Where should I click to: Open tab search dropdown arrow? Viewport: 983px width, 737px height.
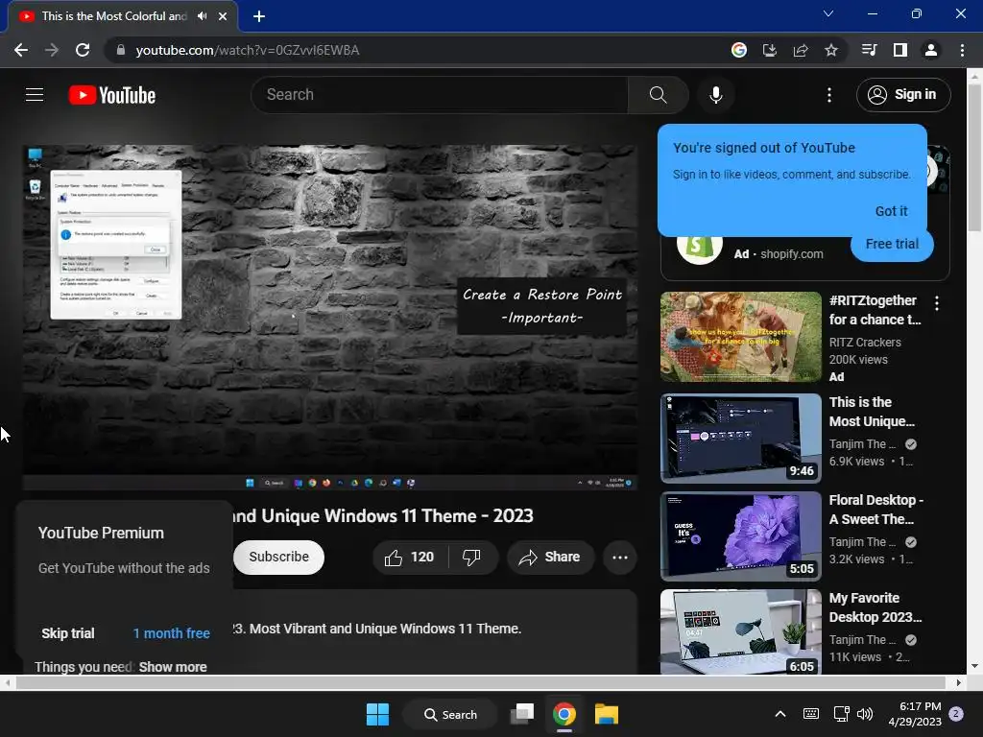pyautogui.click(x=828, y=13)
